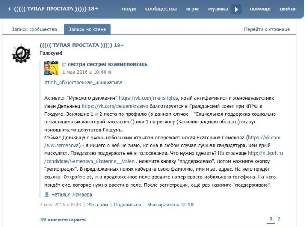Click the heart icon next to Мне нравится

183,205
